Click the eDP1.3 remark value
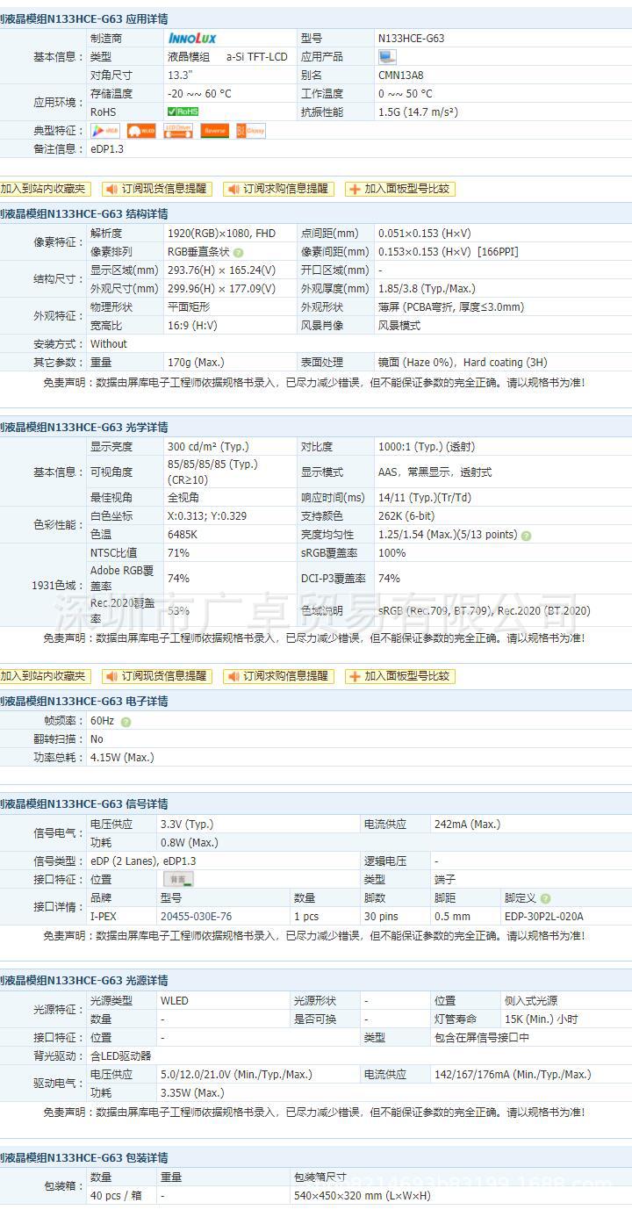632x1210 pixels. [x=107, y=149]
